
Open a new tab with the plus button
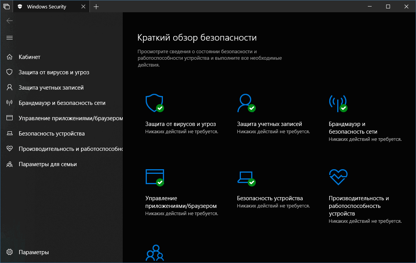[96, 6]
